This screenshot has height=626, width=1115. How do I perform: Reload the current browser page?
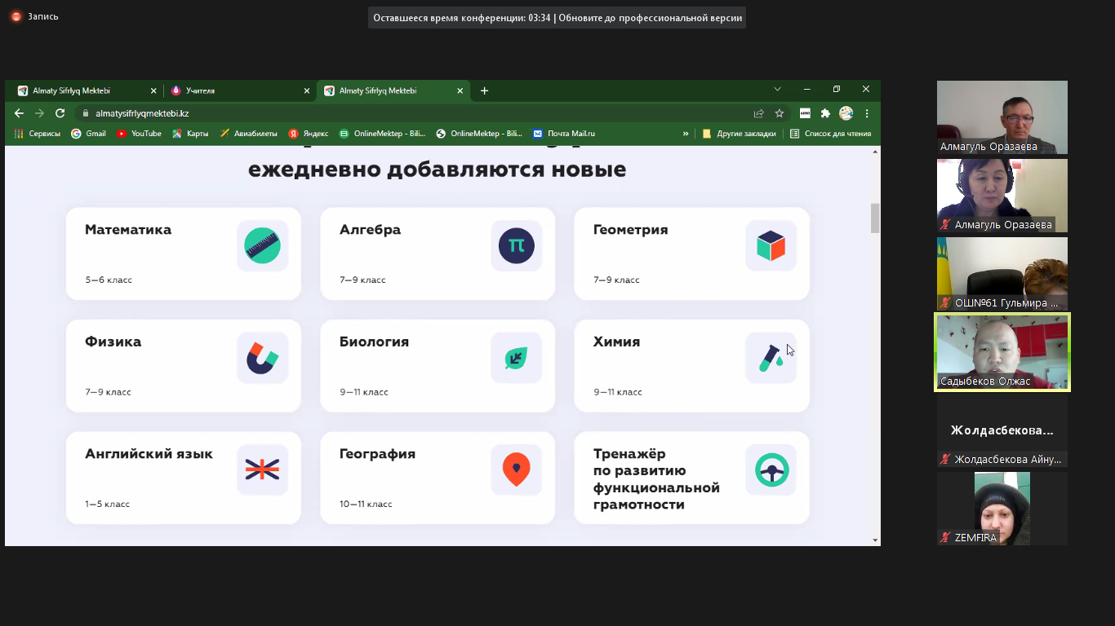(x=60, y=113)
